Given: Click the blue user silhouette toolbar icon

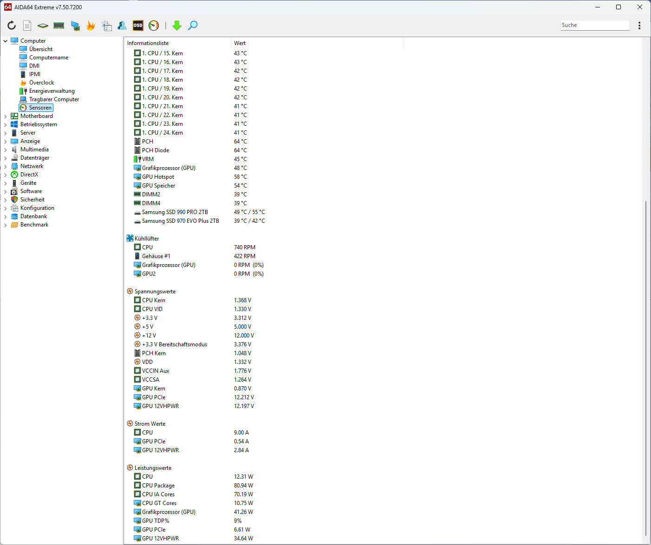Looking at the screenshot, I should (x=122, y=26).
